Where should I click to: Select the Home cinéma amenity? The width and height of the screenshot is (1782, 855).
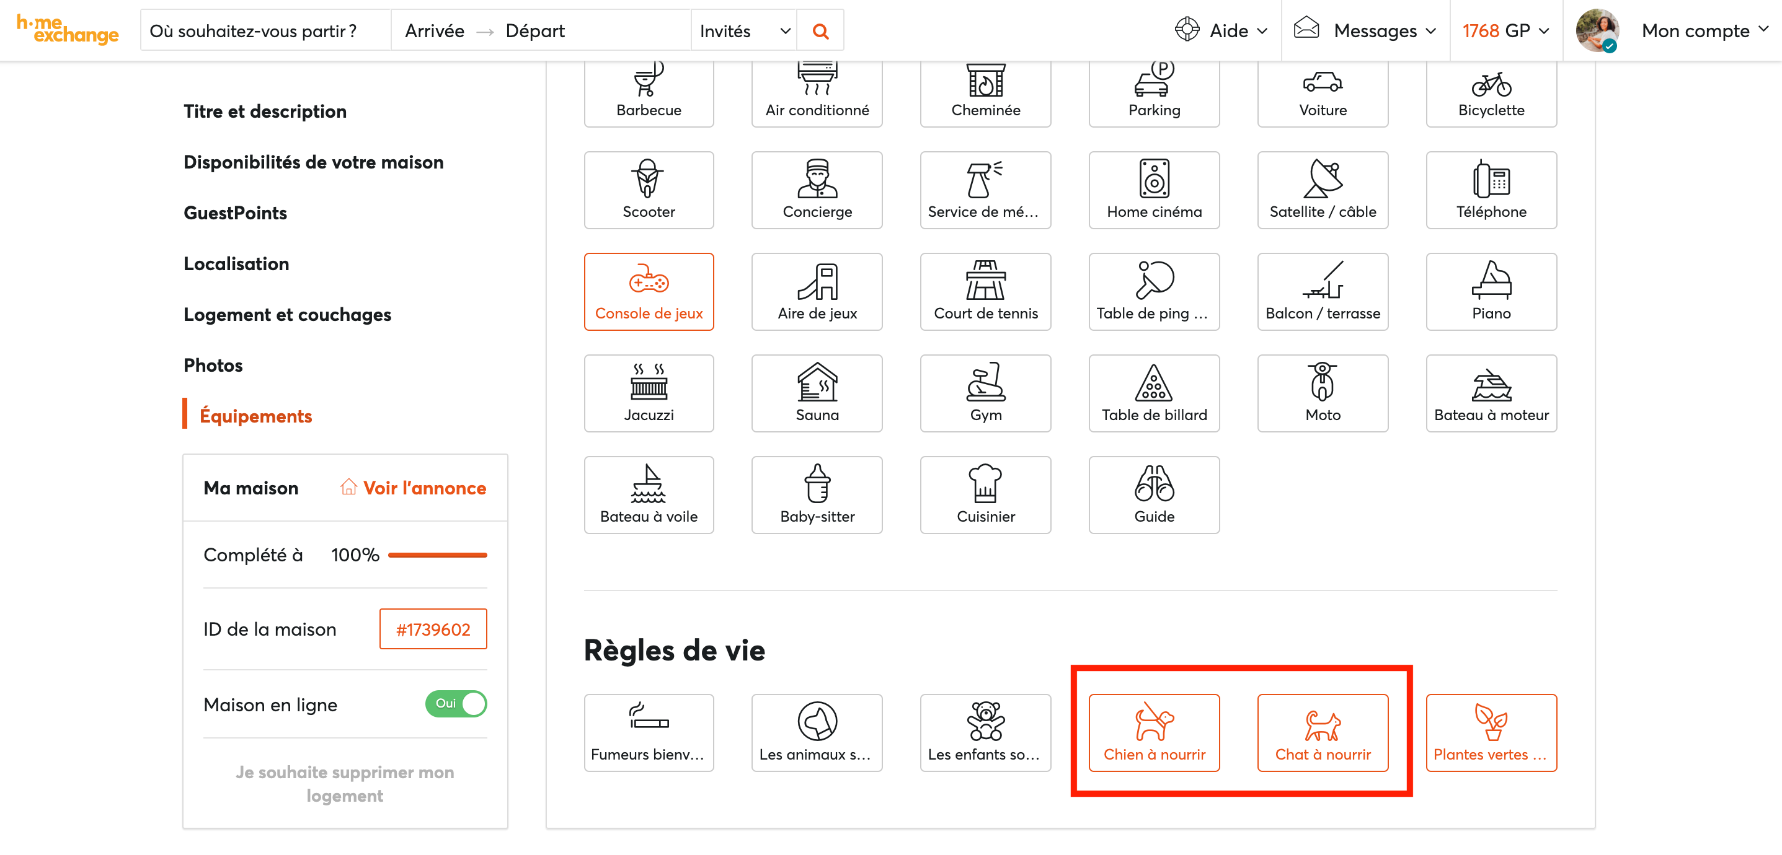[1153, 190]
